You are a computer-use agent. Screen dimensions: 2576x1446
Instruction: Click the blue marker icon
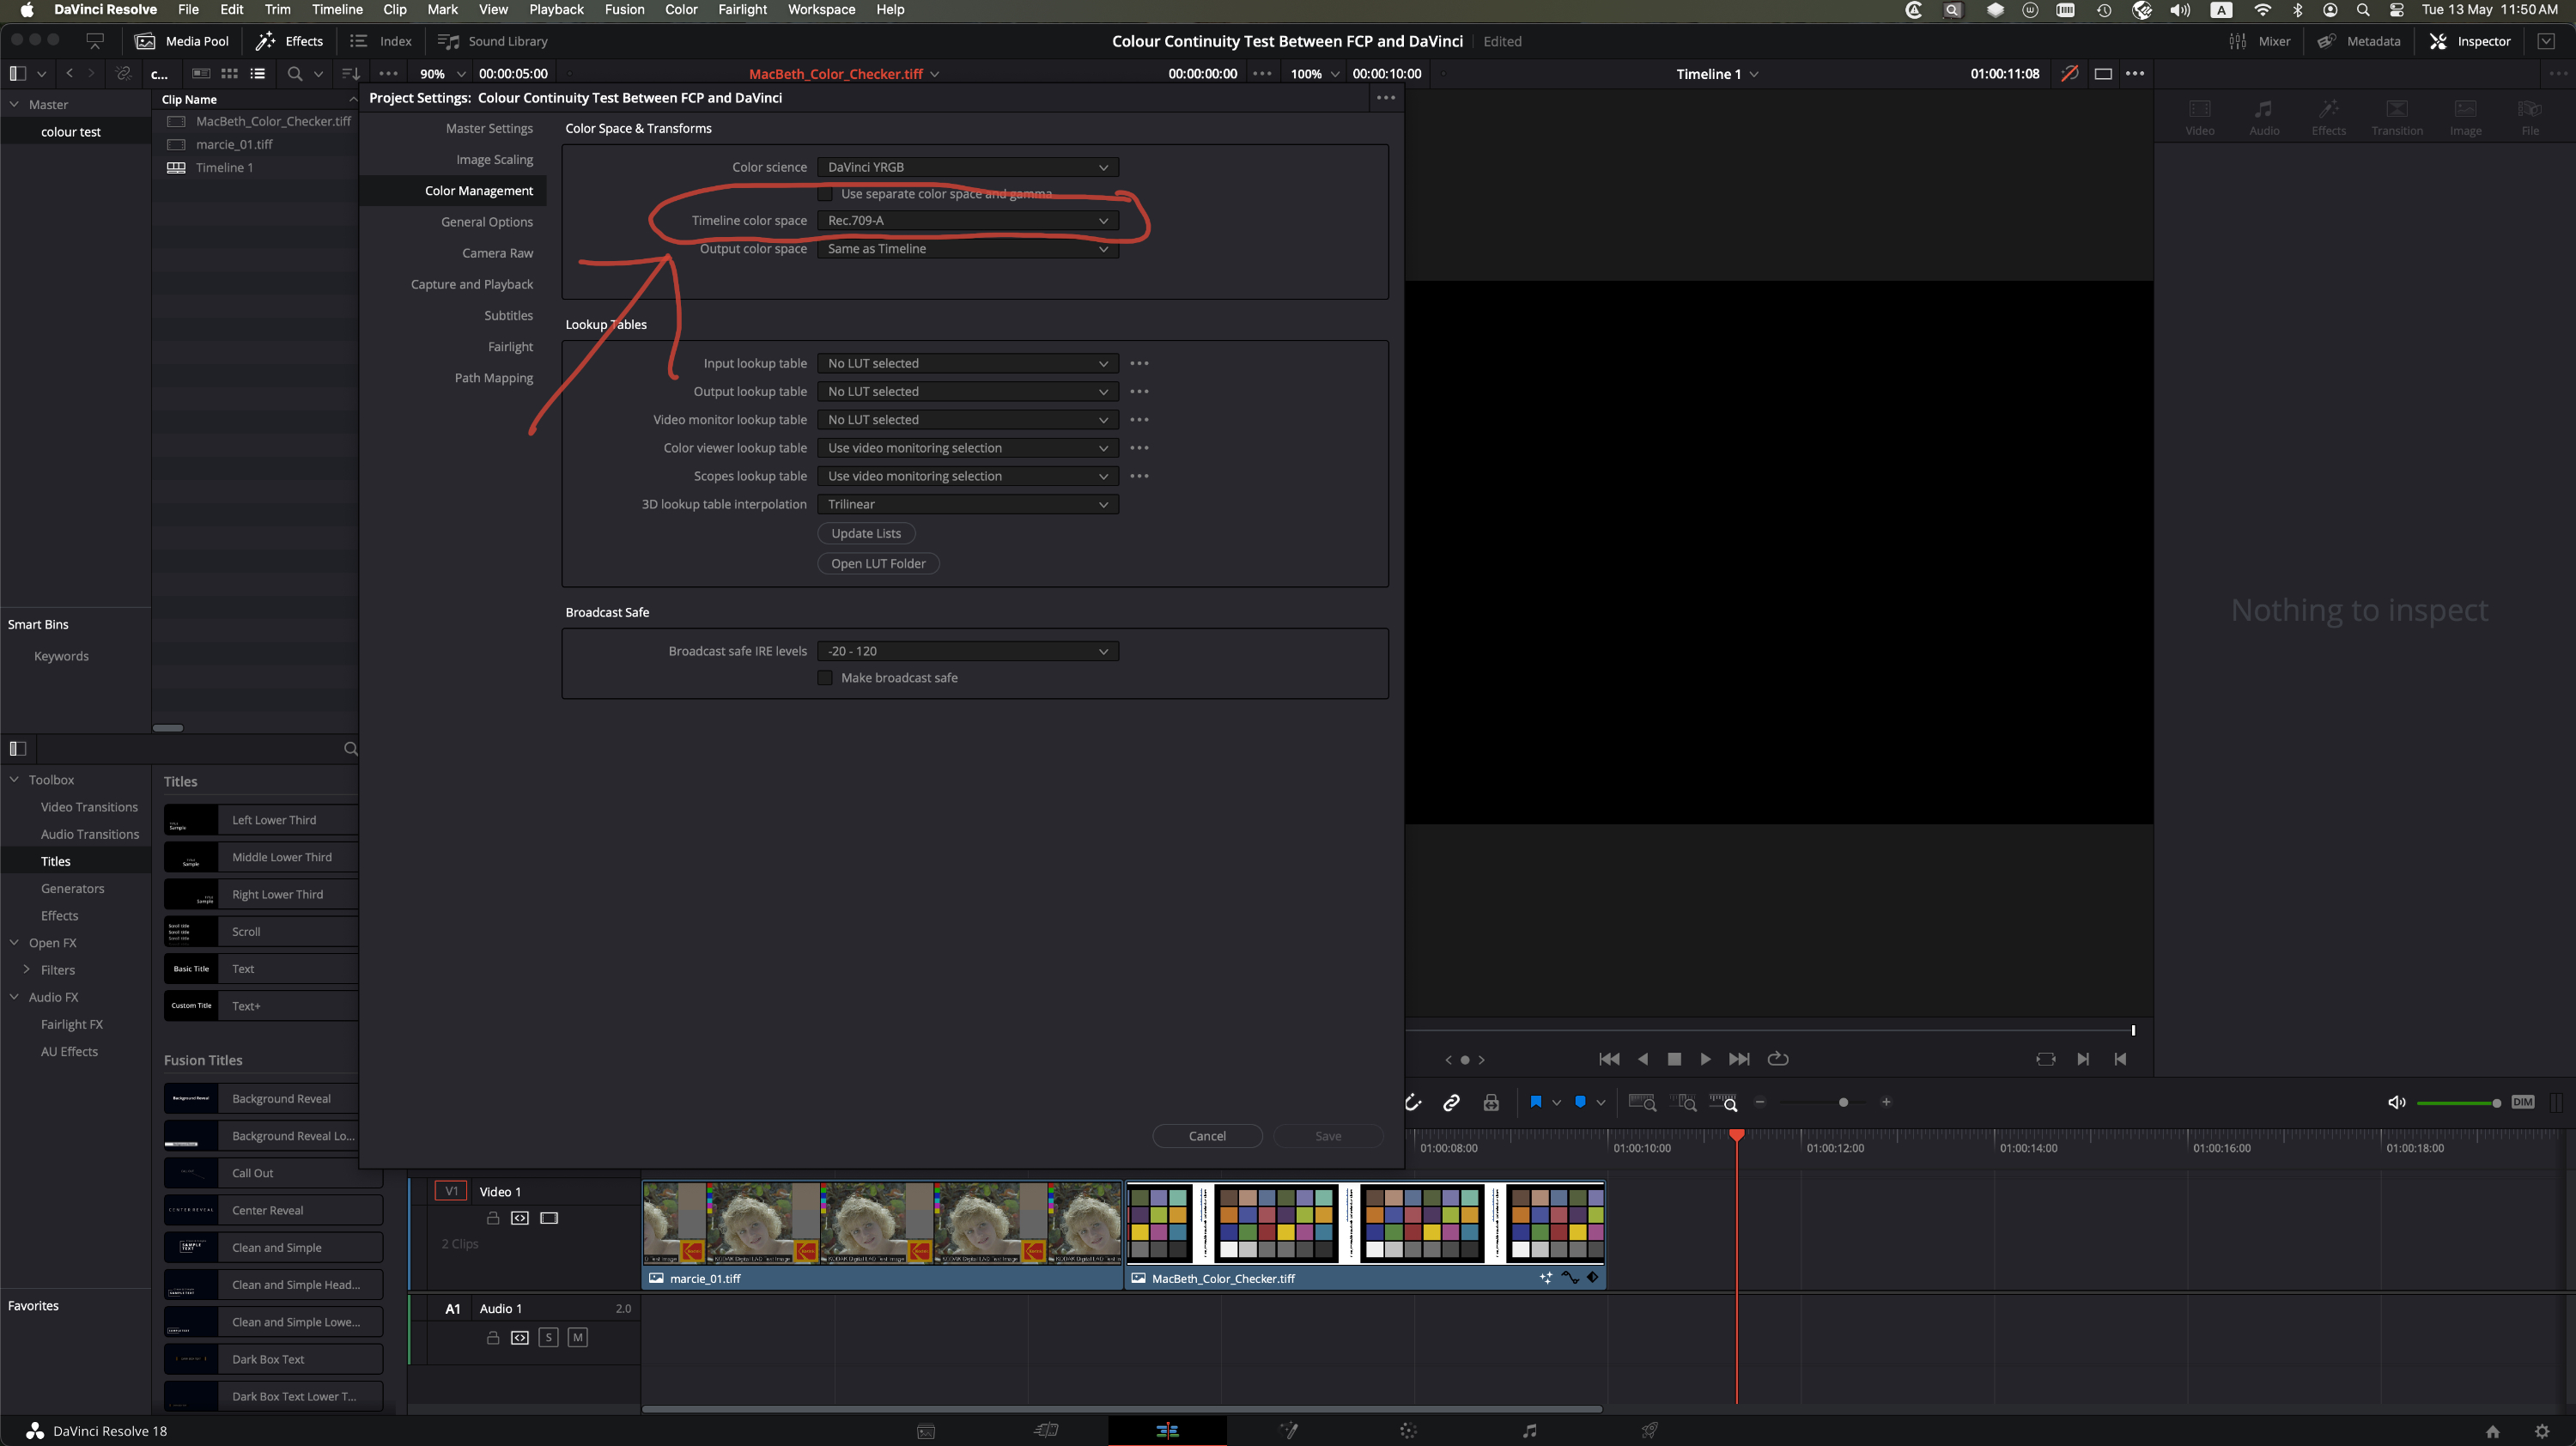pos(1580,1102)
